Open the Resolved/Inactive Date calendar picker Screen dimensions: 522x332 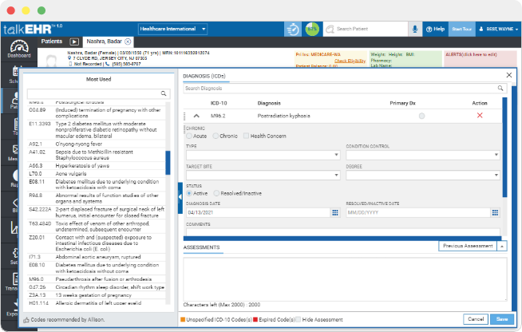[x=495, y=213]
